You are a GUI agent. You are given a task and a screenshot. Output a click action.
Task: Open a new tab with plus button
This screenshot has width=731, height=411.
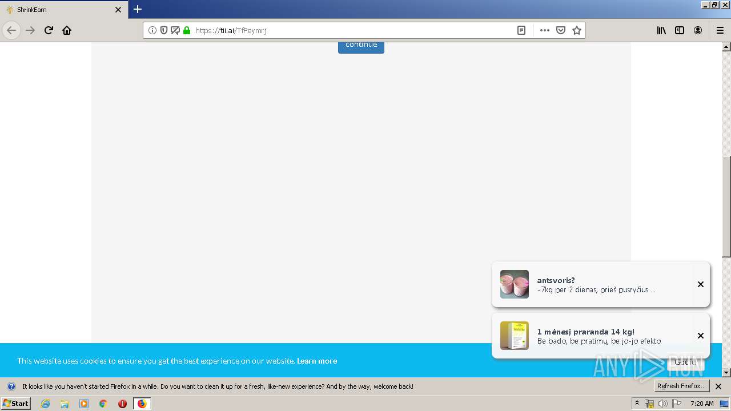point(138,9)
